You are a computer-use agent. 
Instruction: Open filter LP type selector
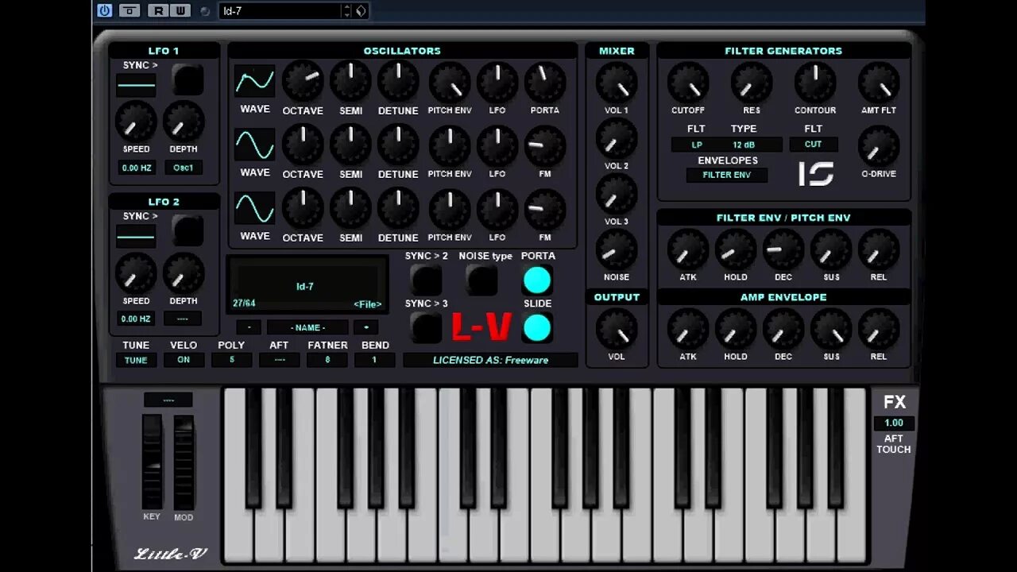point(696,145)
